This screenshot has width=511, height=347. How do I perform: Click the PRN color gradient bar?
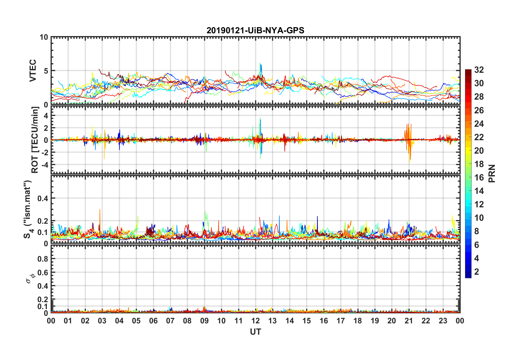(468, 173)
